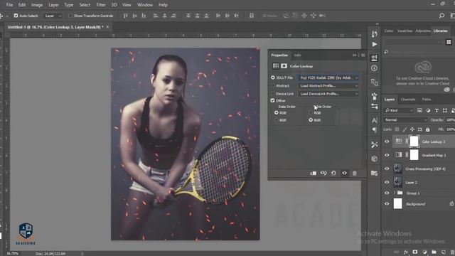The height and width of the screenshot is (256, 455).
Task: Hide the Layer 2 layer
Action: [x=387, y=182]
